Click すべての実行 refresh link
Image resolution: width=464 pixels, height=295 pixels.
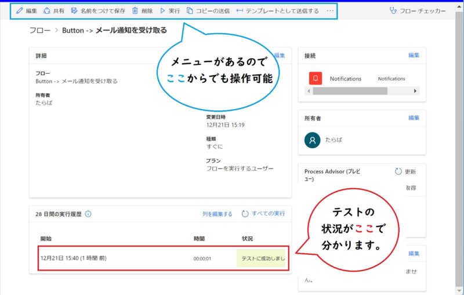click(263, 214)
